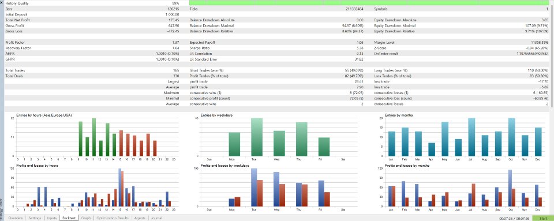Click the OnTester result value

click(x=533, y=54)
